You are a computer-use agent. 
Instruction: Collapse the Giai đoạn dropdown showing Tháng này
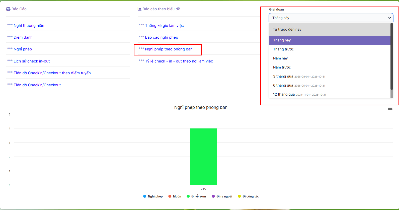tap(331, 18)
